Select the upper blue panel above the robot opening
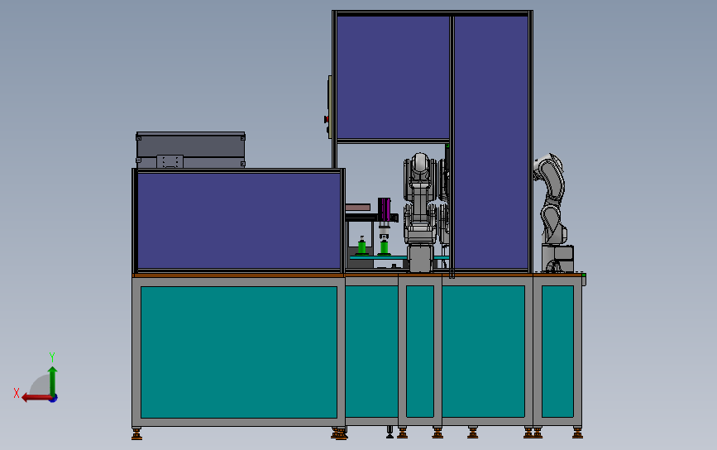This screenshot has height=450, width=717. tap(393, 77)
